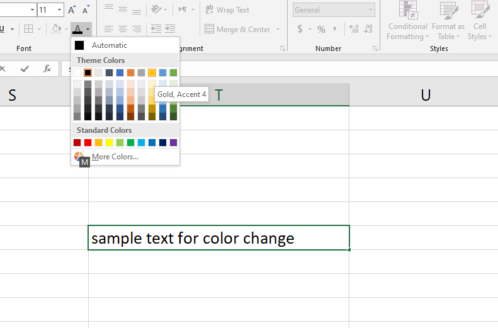The width and height of the screenshot is (498, 328).
Task: Pick the yellow standard color
Action: (x=110, y=142)
